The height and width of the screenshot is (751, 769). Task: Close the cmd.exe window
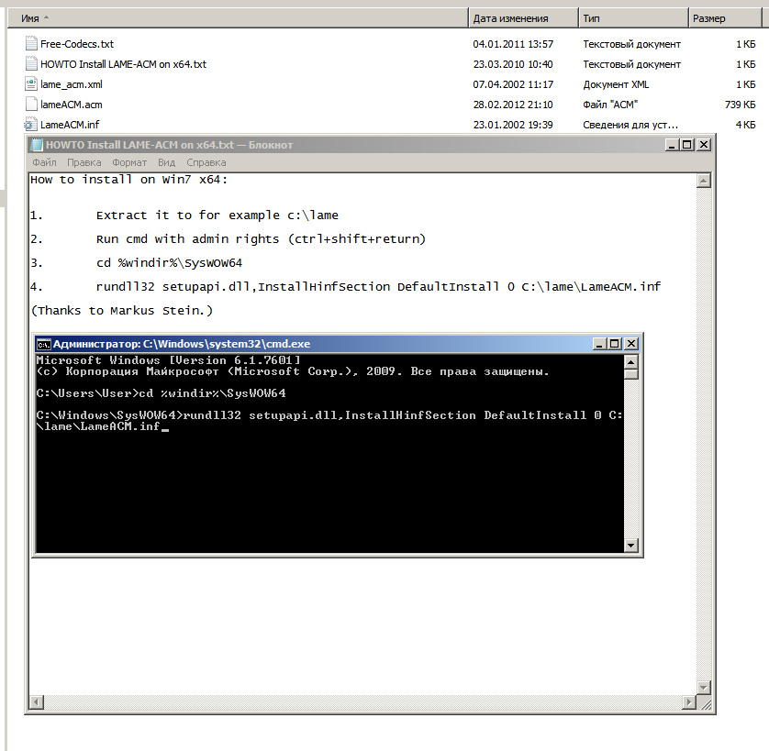(x=631, y=344)
